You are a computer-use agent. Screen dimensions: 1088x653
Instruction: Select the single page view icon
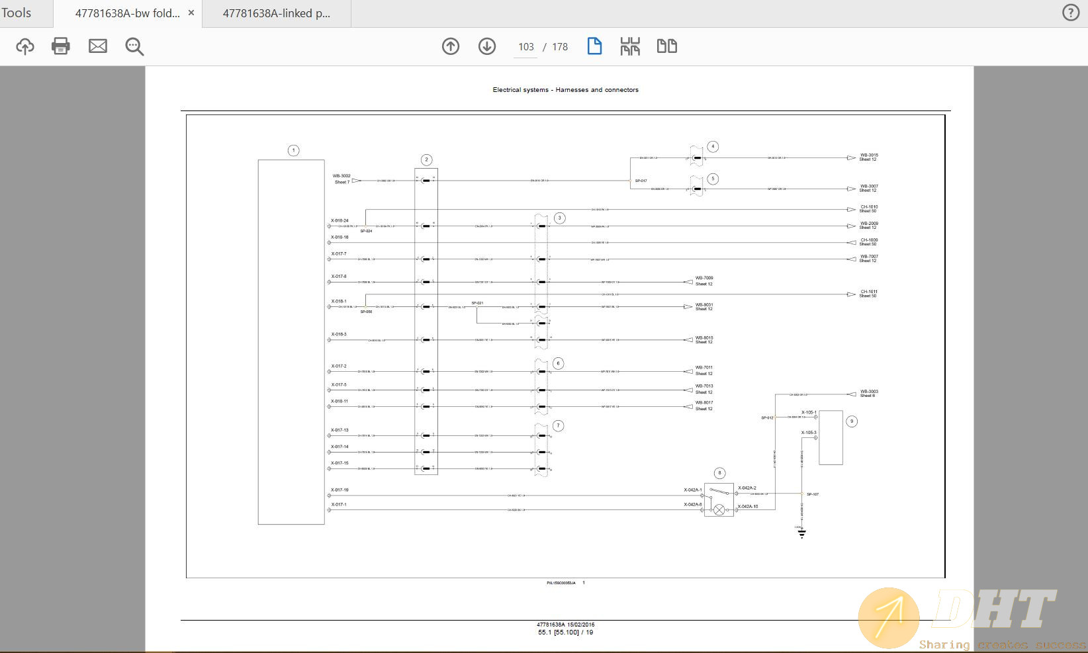coord(594,46)
